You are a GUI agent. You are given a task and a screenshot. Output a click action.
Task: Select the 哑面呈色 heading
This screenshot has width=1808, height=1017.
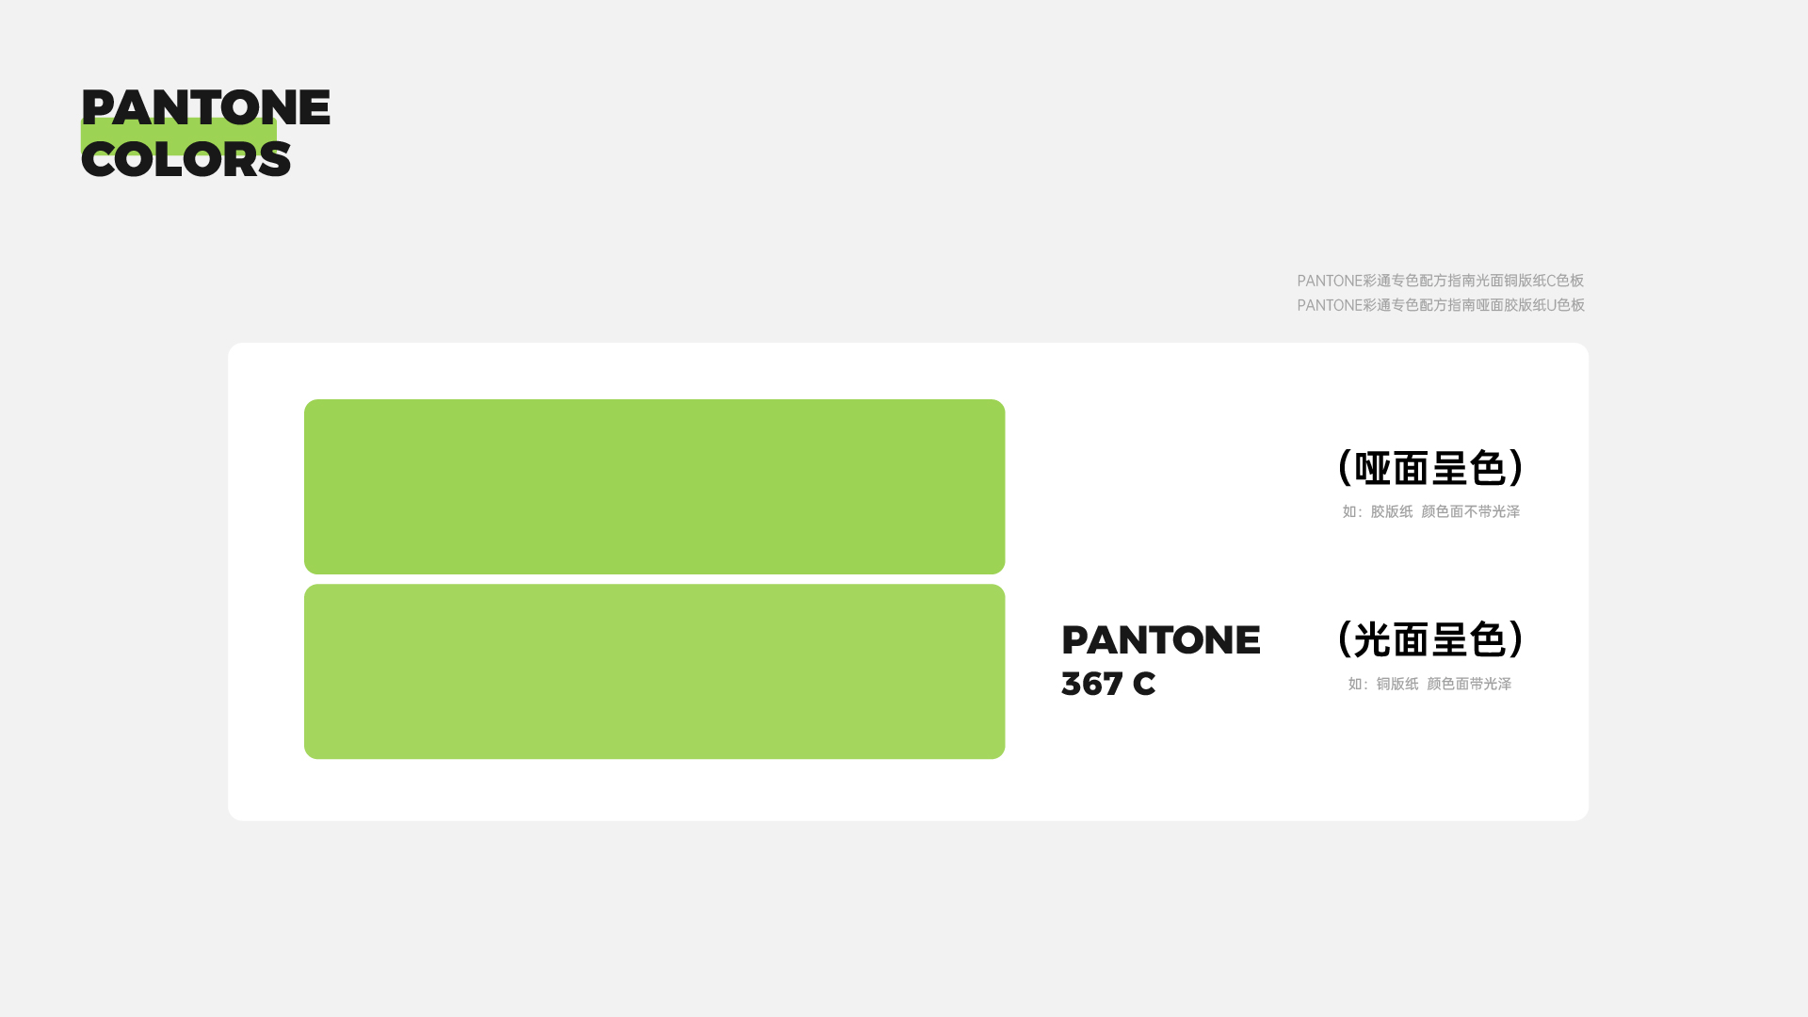point(1430,468)
